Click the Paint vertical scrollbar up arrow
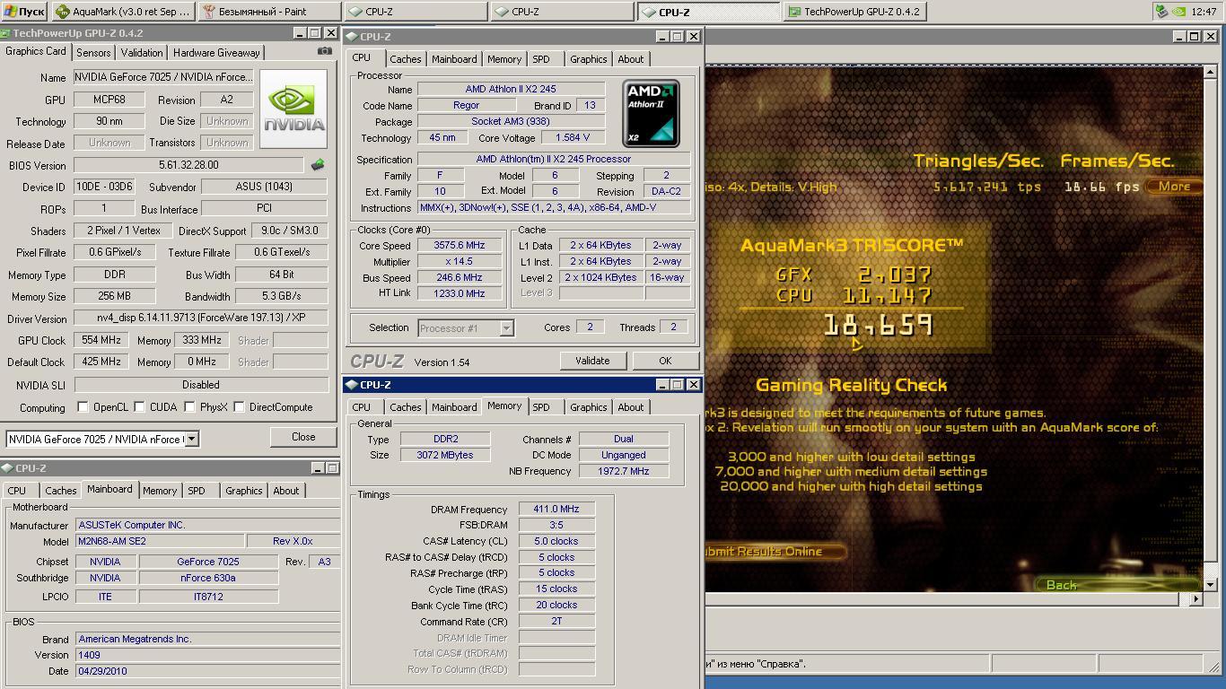The image size is (1226, 689). [1209, 73]
